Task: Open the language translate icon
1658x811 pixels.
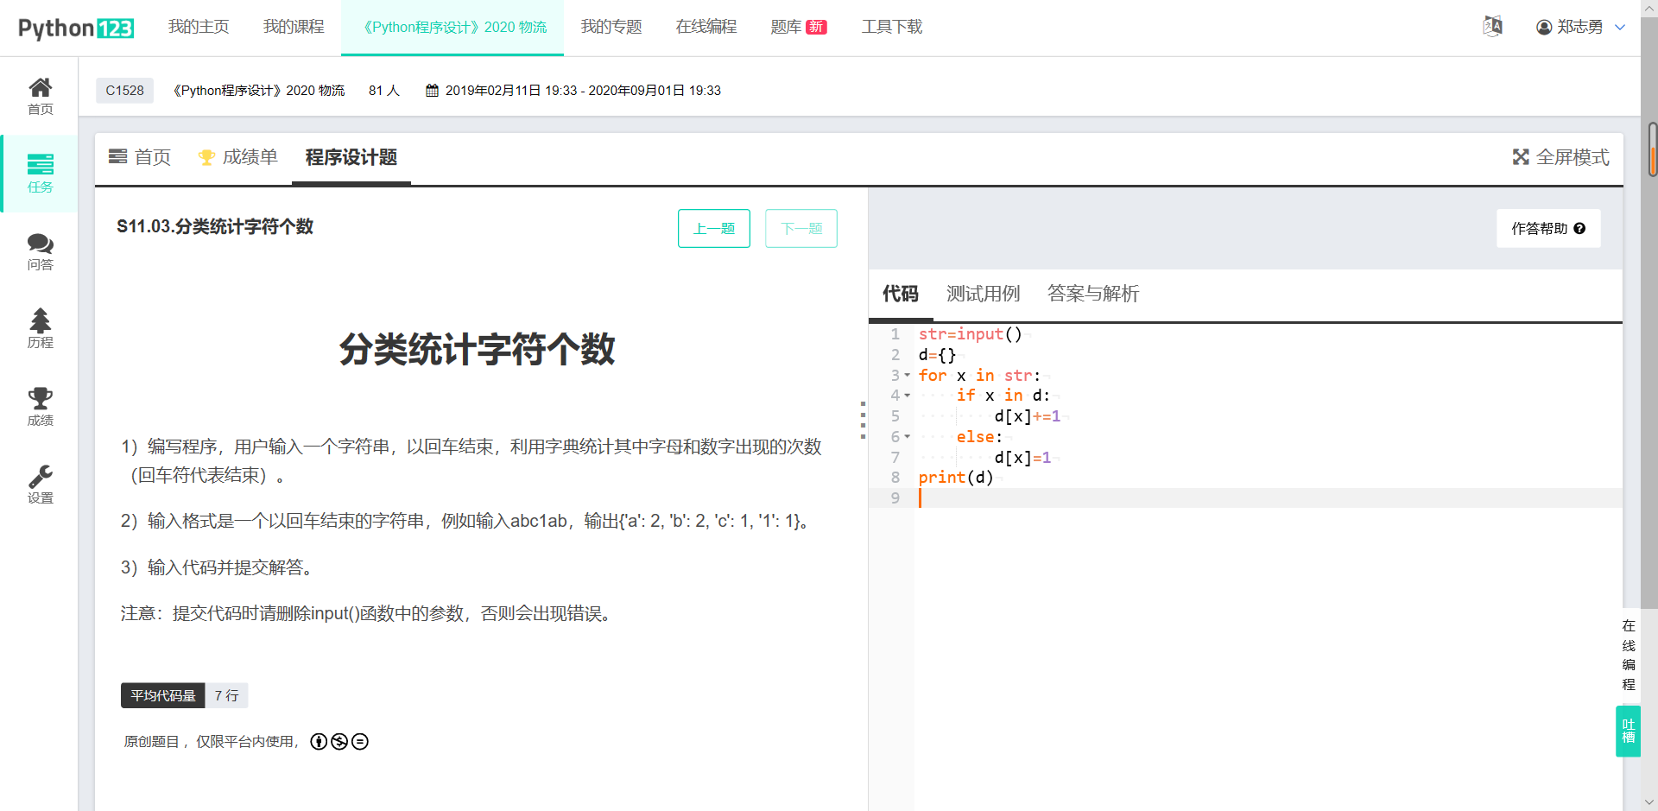Action: pyautogui.click(x=1492, y=27)
